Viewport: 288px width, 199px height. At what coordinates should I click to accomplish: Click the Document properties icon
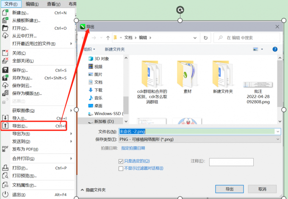(5, 185)
